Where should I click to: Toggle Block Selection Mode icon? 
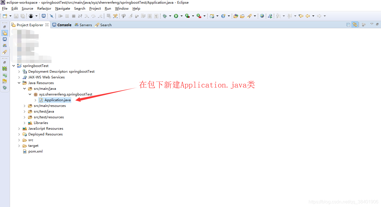point(150,16)
